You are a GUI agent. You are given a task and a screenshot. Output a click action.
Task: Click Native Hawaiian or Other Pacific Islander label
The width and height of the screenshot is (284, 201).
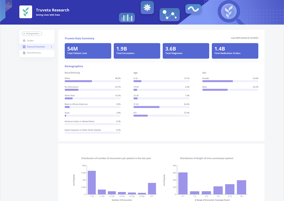click(83, 130)
